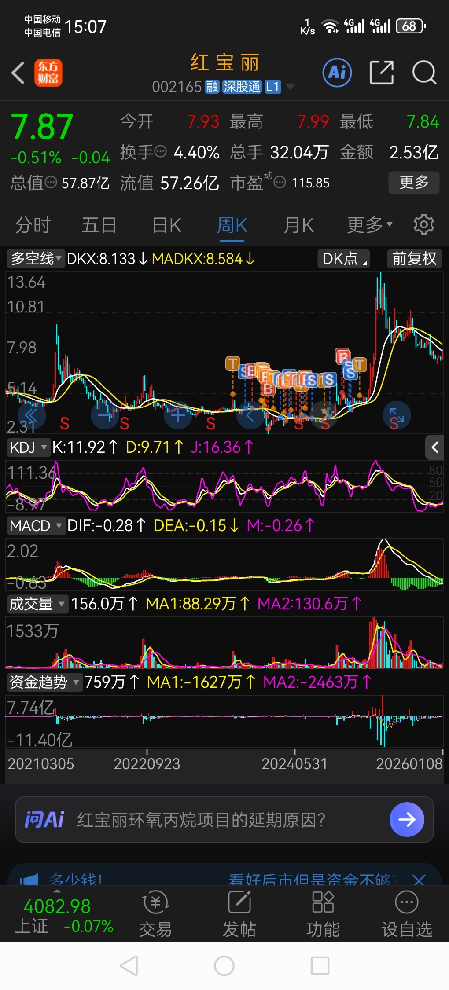Switch to 月K tab
Screen dimensions: 449x990
click(x=298, y=225)
